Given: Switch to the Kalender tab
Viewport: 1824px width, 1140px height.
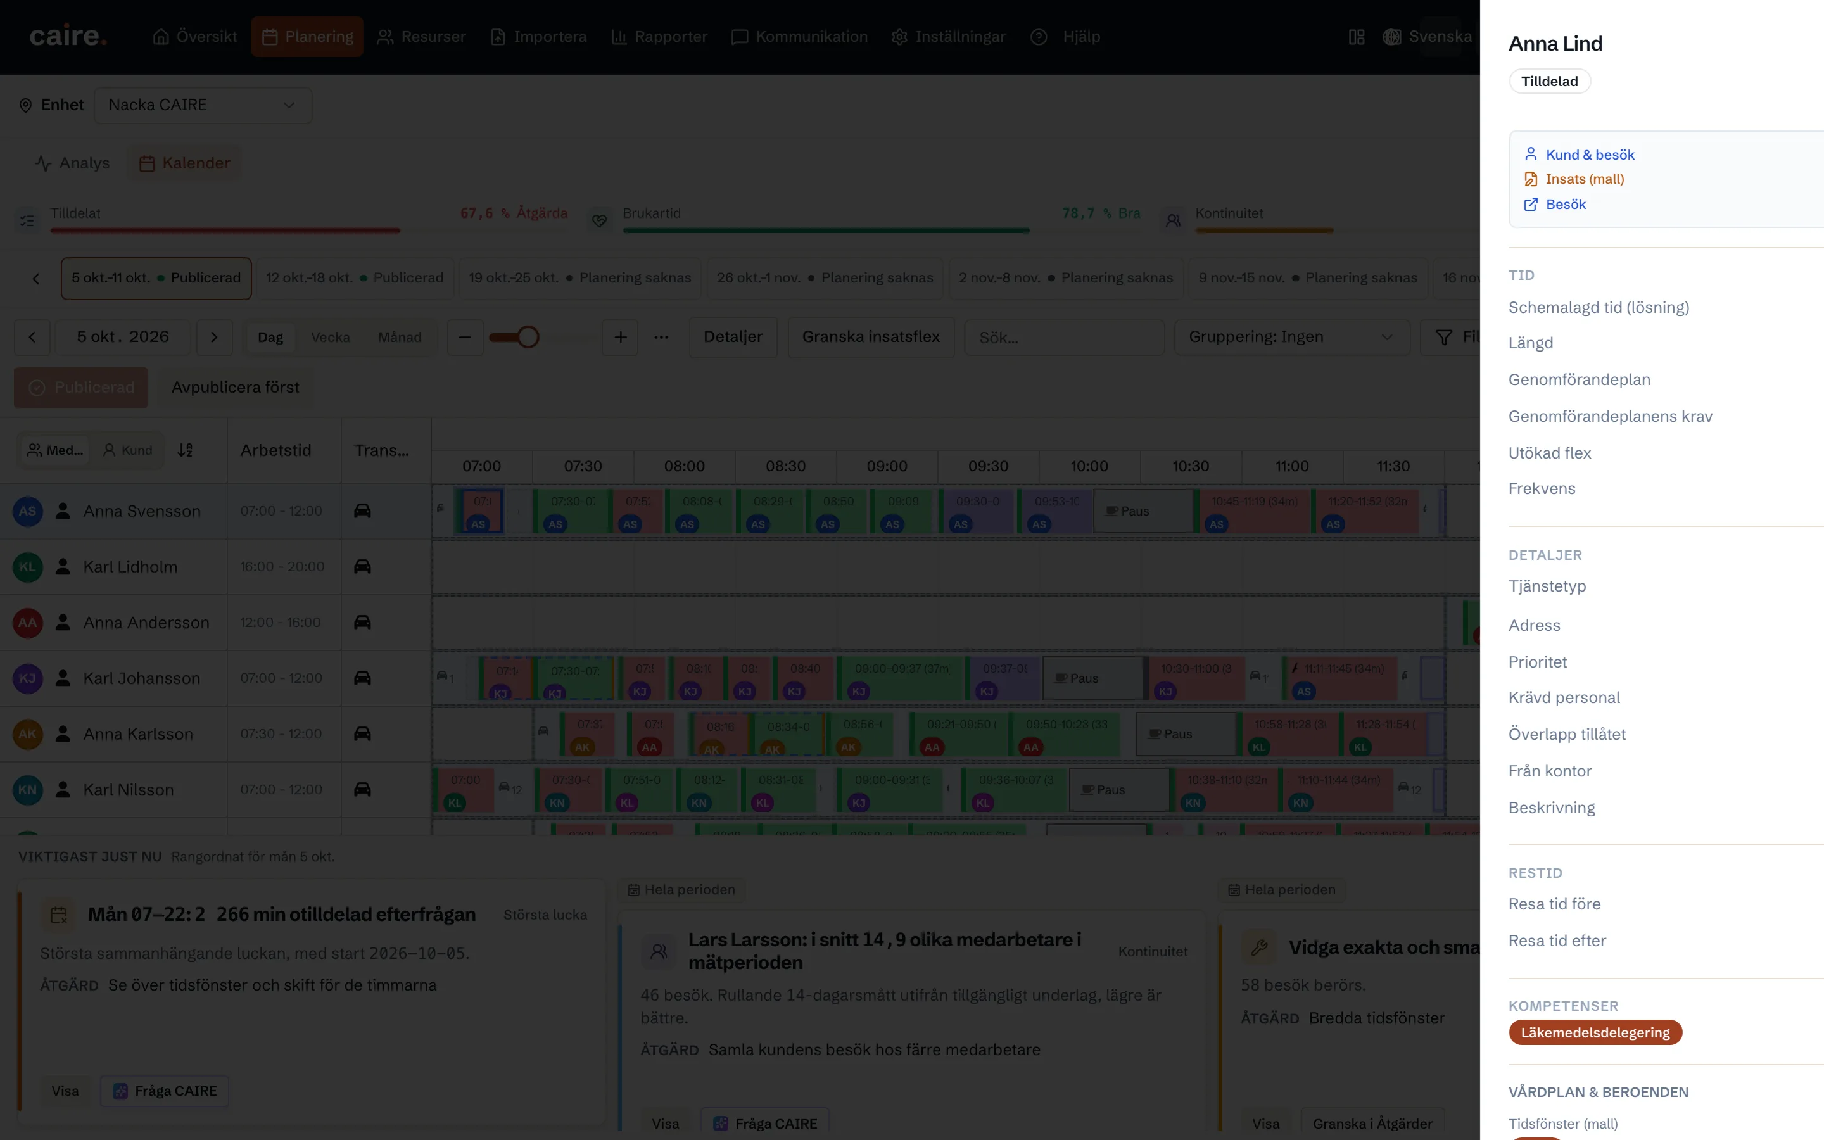Looking at the screenshot, I should pos(185,163).
